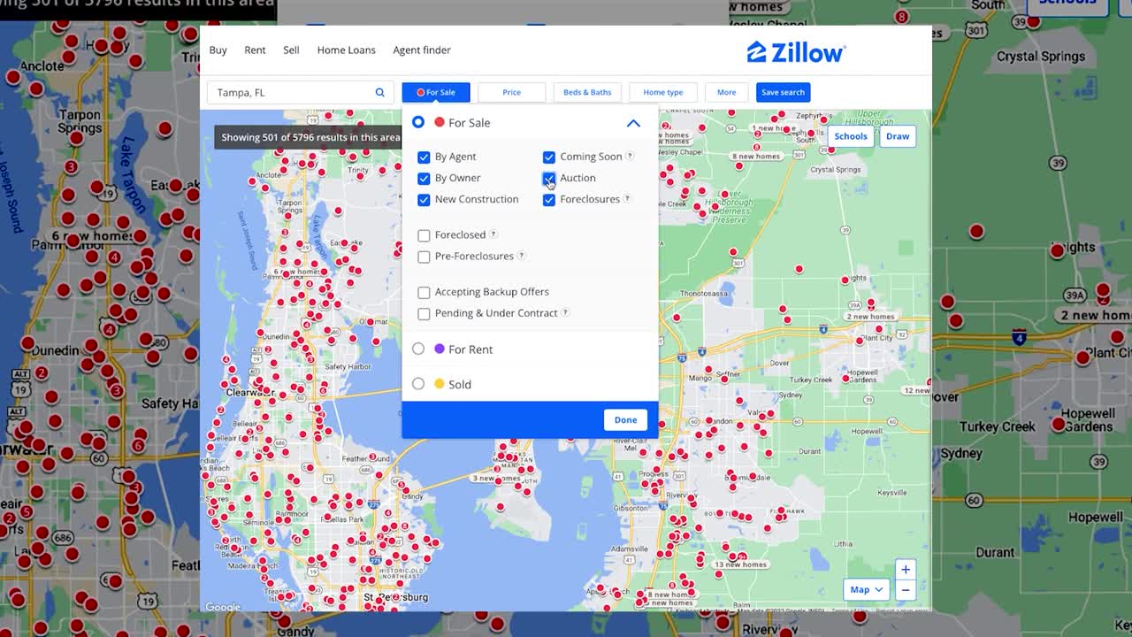1132x637 pixels.
Task: Click the Zillow logo
Action: point(796,52)
